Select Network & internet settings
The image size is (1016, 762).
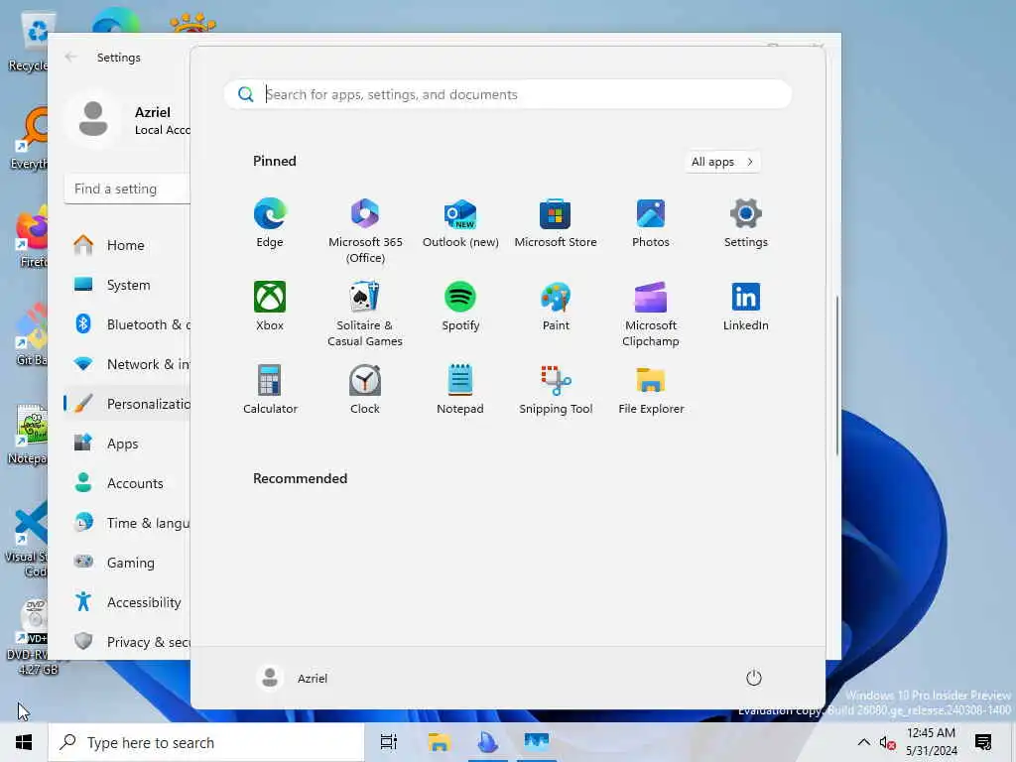click(126, 364)
